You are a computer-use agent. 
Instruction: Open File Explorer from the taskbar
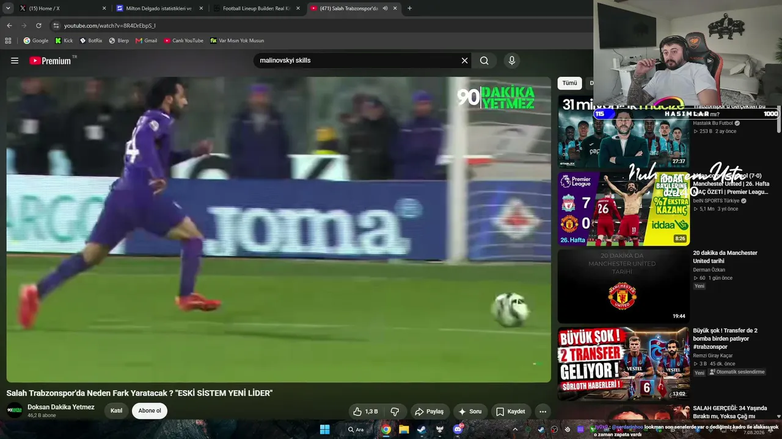pyautogui.click(x=404, y=429)
